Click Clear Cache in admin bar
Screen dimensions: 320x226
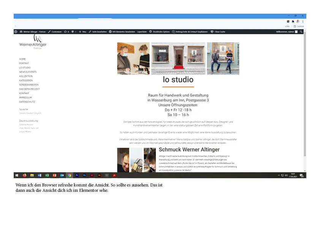click(218, 32)
